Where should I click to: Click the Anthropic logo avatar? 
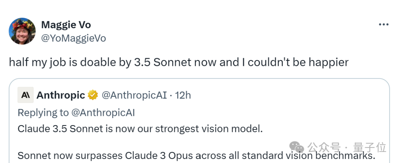coord(25,95)
